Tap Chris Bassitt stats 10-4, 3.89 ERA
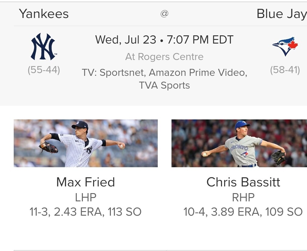Screen dimensions: 307x251 click(x=243, y=212)
